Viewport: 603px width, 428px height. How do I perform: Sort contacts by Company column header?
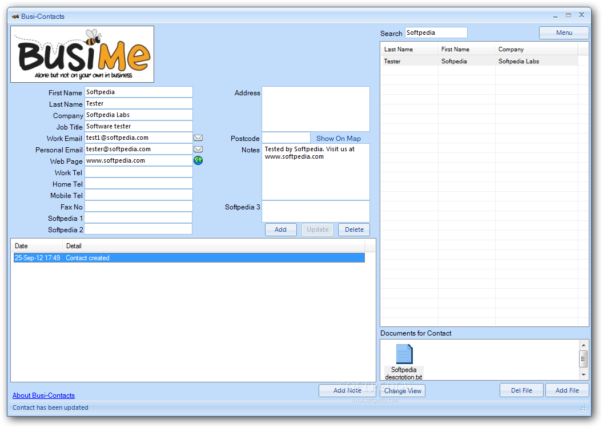536,49
